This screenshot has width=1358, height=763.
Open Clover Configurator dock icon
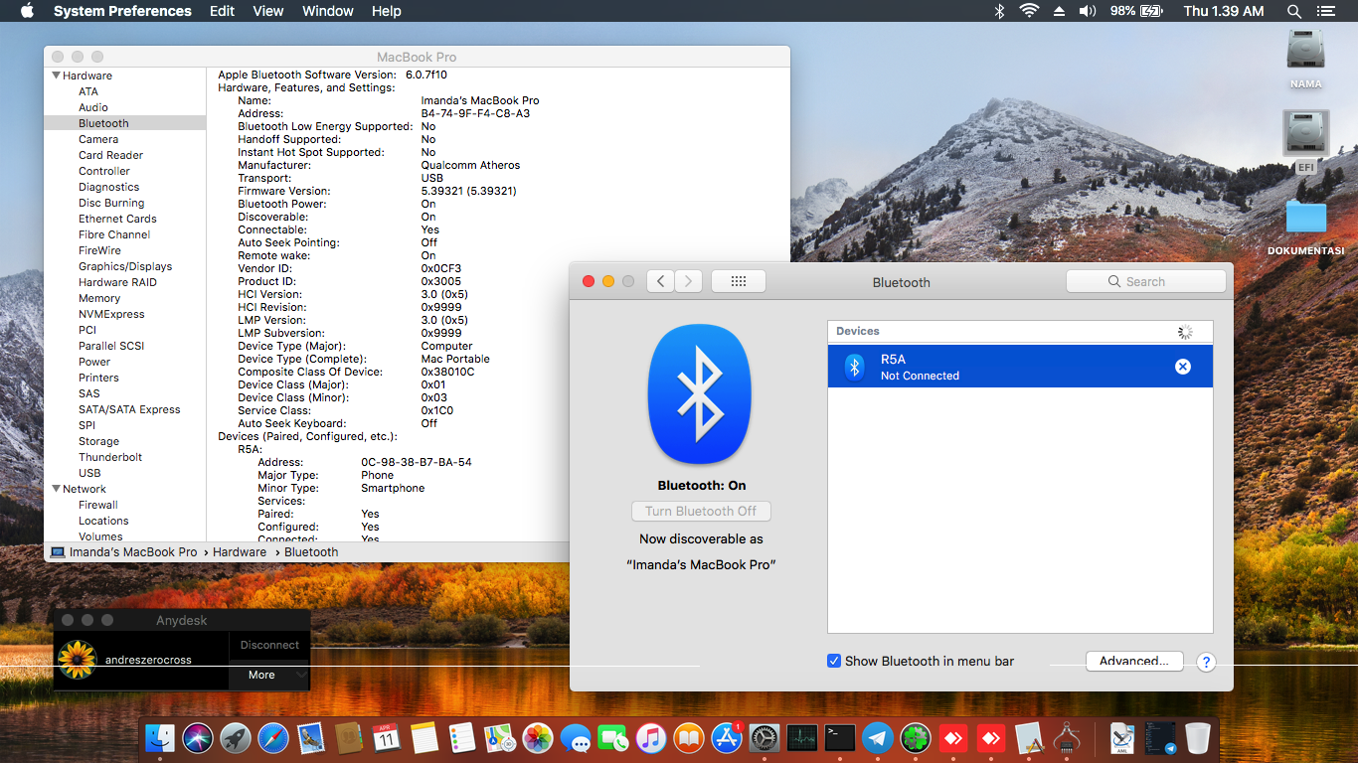[916, 737]
